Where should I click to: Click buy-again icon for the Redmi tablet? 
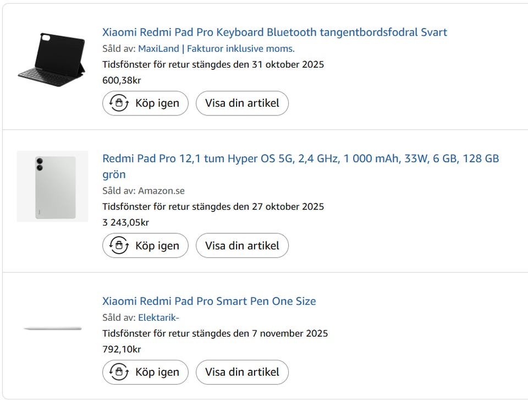click(119, 245)
